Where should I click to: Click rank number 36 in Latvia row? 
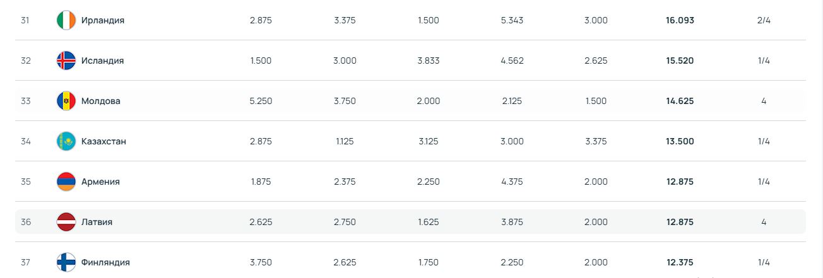click(x=26, y=222)
